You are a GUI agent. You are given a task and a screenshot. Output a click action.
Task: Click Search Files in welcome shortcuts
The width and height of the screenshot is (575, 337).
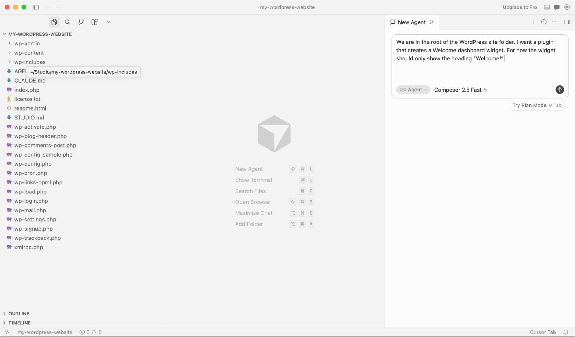pyautogui.click(x=250, y=191)
